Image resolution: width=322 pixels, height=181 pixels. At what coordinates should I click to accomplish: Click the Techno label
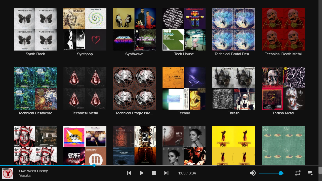(184, 113)
